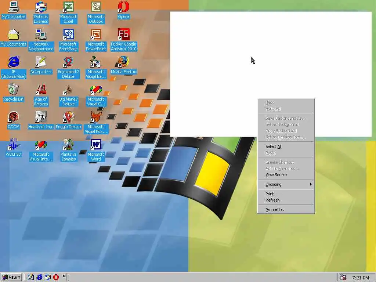Choose Select All in the context menu
Viewport: 376px width, 282px height.
pyautogui.click(x=286, y=147)
